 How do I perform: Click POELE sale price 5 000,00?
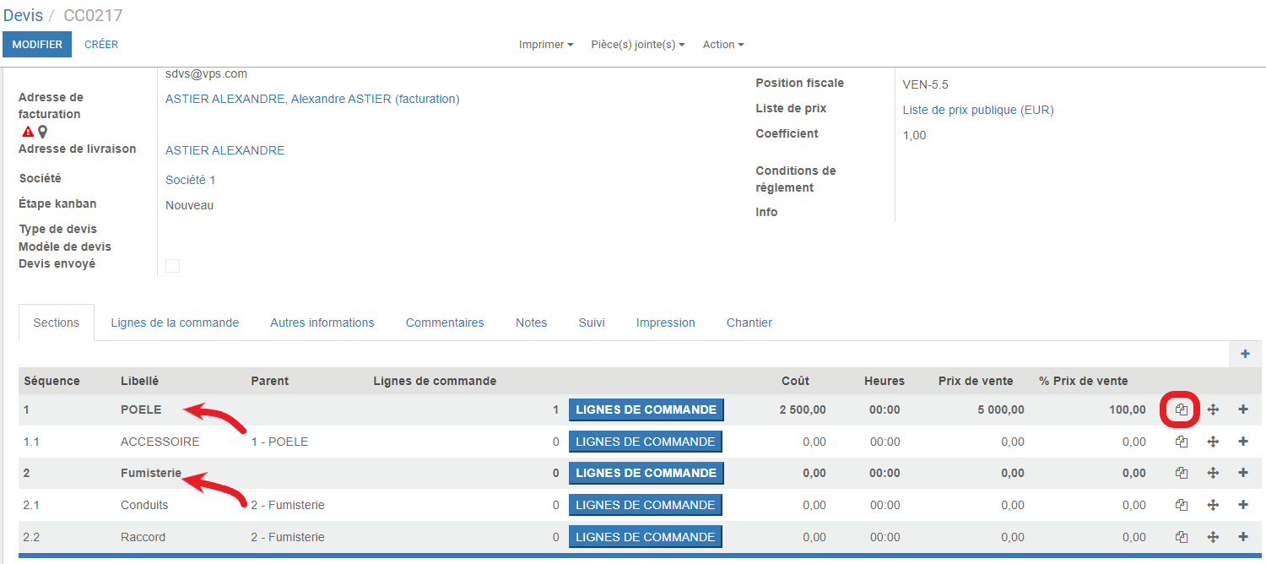1001,409
